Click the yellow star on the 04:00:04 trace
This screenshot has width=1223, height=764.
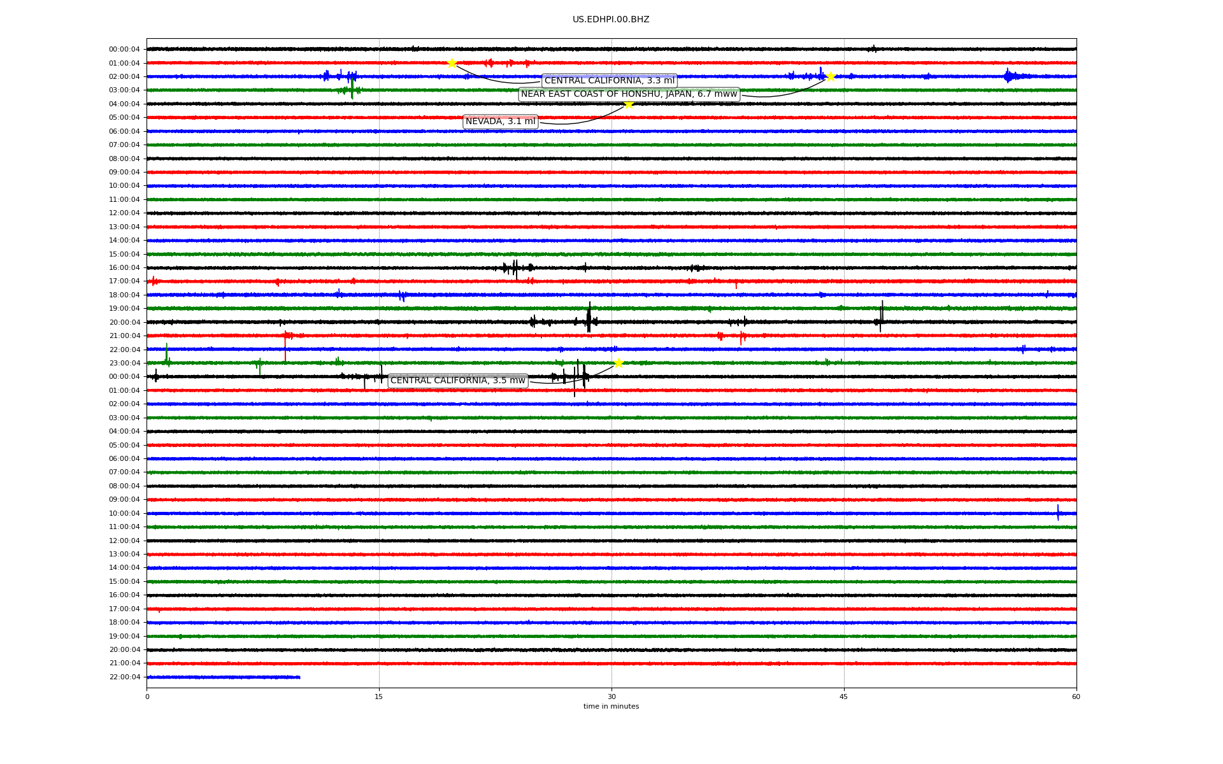point(629,104)
